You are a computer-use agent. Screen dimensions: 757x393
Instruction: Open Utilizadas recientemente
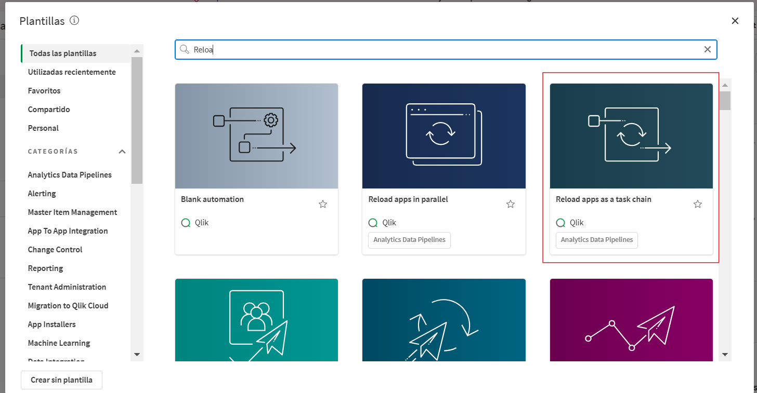(x=72, y=72)
